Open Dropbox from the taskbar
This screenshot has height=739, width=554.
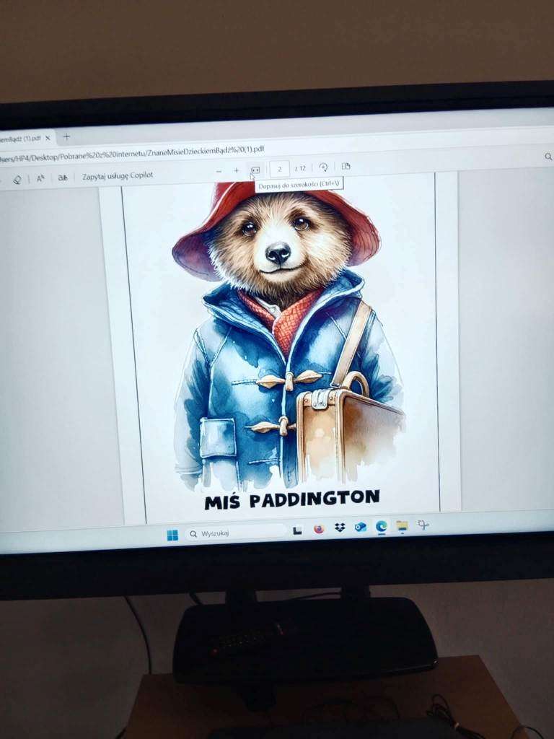click(340, 528)
